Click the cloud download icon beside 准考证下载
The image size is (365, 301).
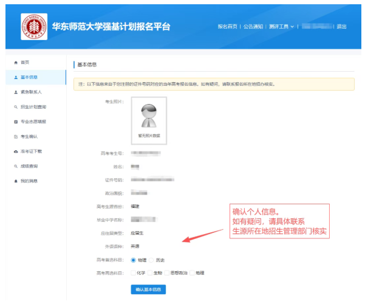tap(16, 151)
